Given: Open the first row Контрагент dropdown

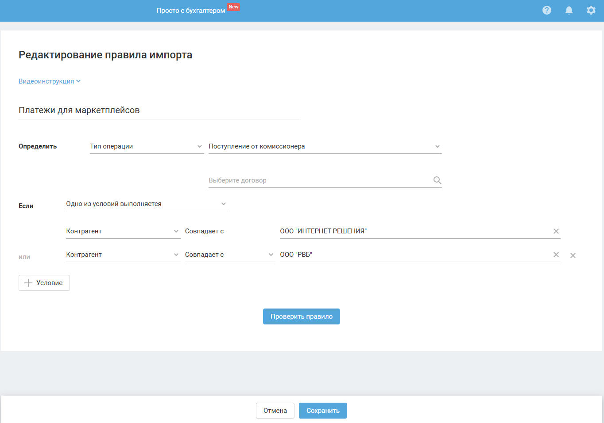Looking at the screenshot, I should (123, 231).
